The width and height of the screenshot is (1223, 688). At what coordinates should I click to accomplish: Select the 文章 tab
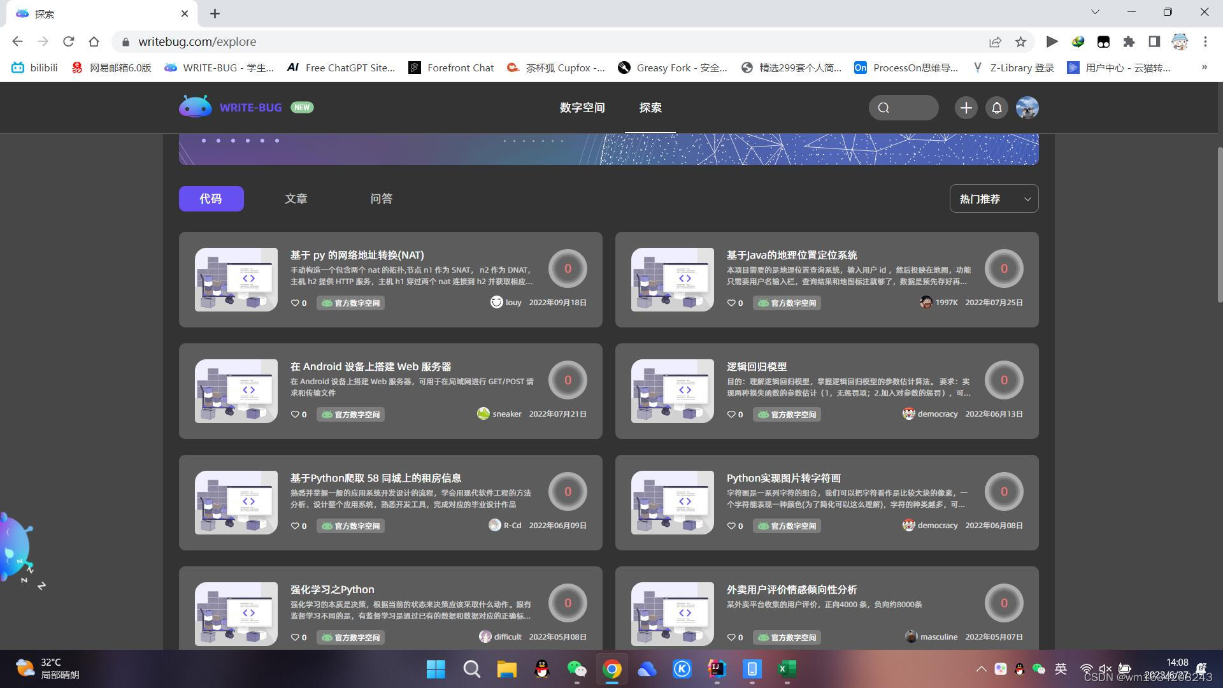296,197
